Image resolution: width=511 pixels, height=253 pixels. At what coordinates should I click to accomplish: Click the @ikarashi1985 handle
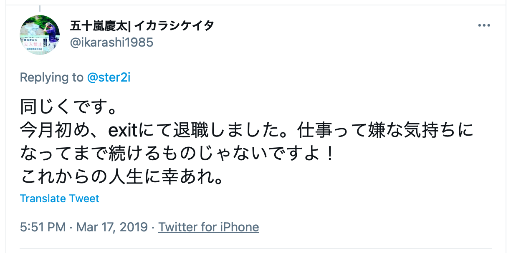tap(111, 42)
